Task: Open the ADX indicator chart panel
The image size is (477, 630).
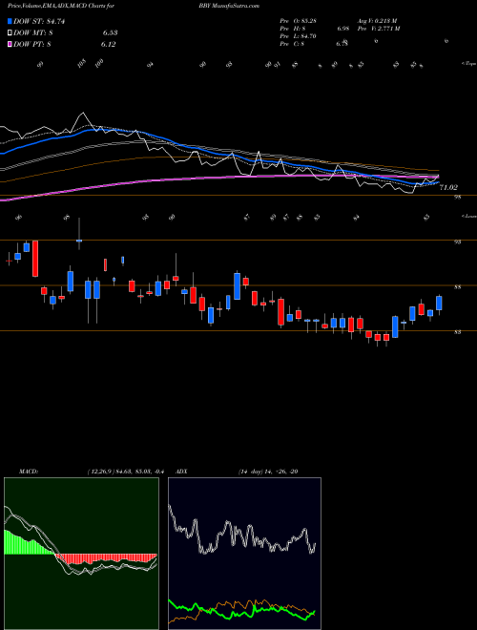Action: (244, 554)
